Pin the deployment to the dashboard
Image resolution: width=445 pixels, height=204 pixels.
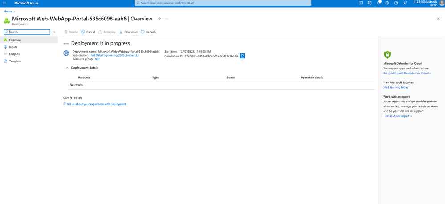(159, 19)
